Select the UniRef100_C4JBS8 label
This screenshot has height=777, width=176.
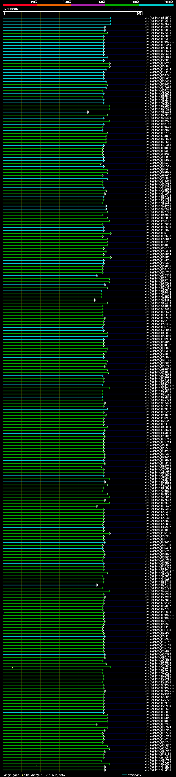(158, 354)
